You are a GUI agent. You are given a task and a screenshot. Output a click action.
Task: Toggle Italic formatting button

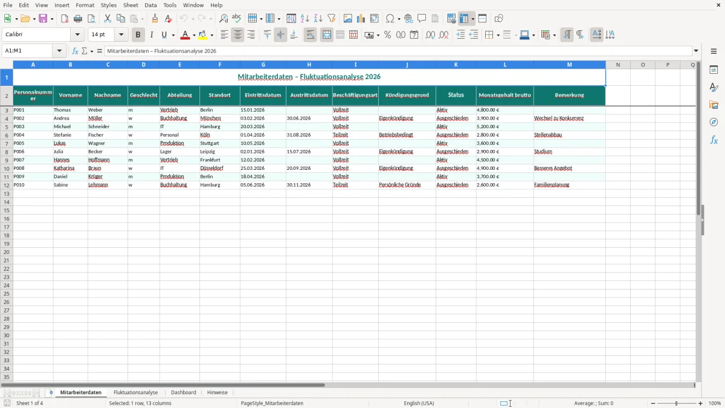click(x=152, y=35)
